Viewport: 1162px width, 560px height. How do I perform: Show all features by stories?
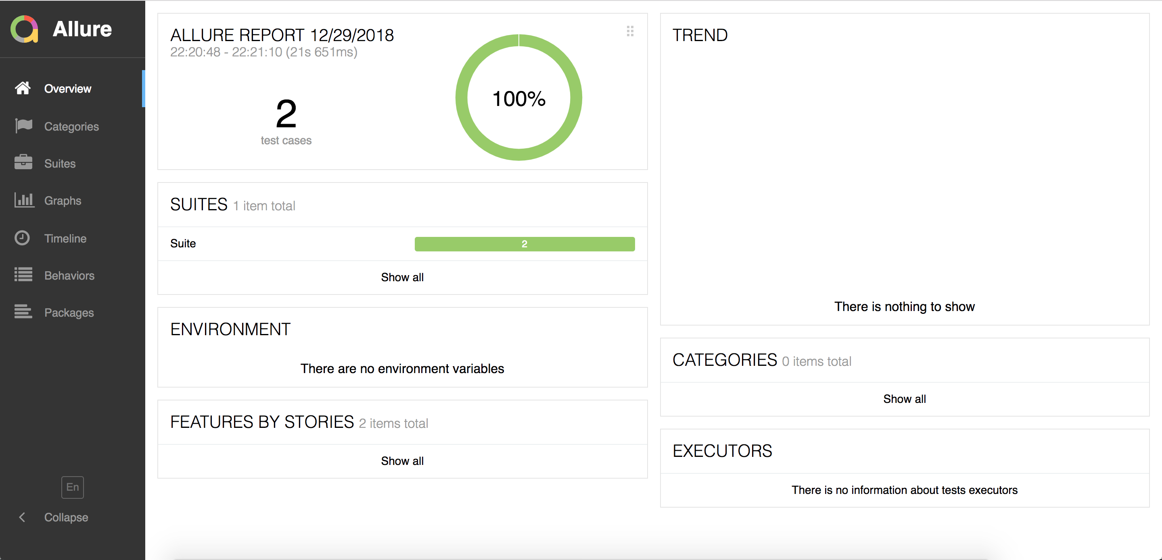(x=402, y=461)
